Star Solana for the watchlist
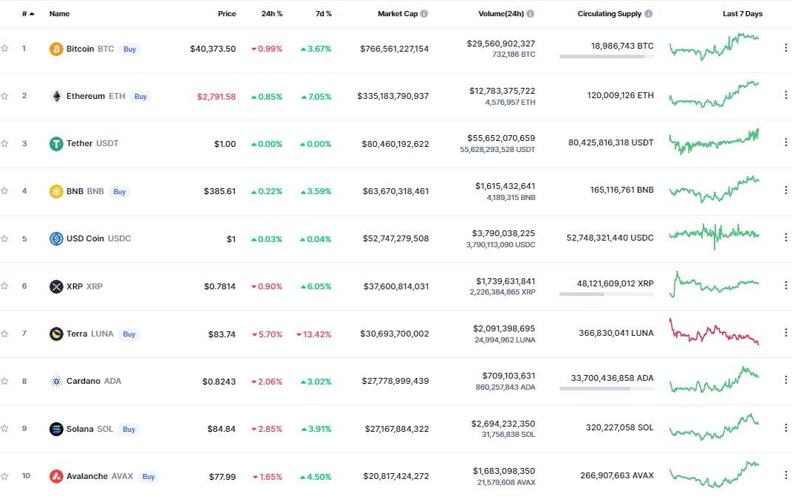The image size is (792, 496). [x=4, y=429]
